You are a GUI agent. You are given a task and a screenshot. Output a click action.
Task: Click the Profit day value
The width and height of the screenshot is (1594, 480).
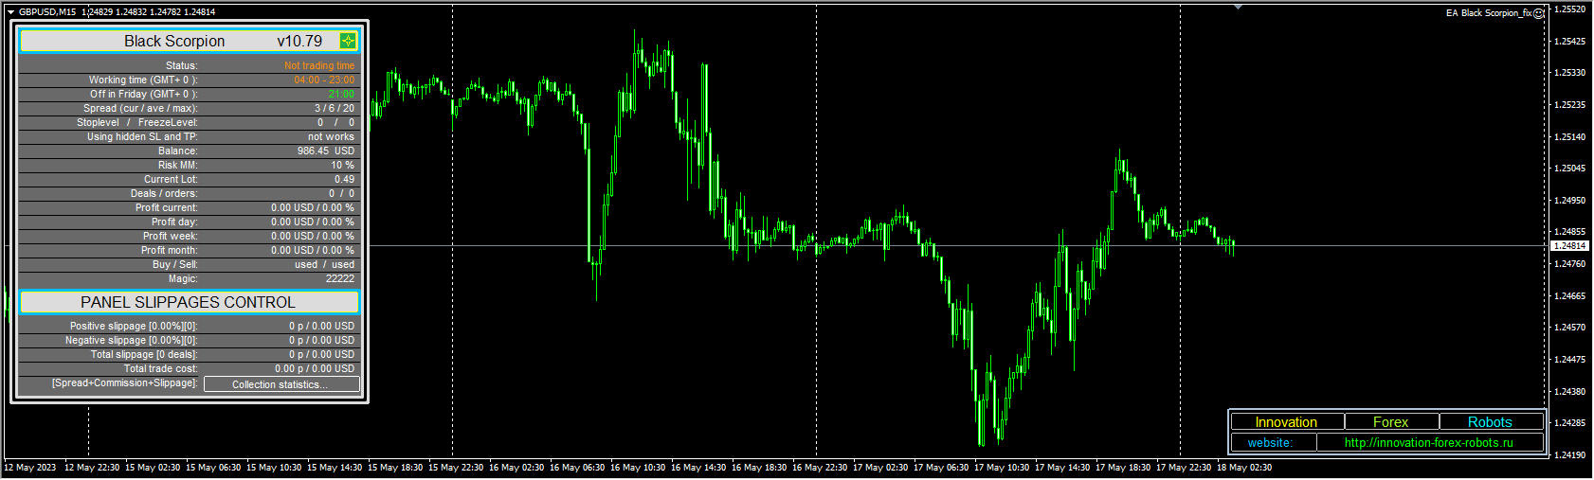pos(313,222)
